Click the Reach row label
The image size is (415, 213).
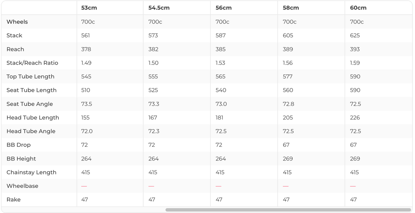[15, 49]
